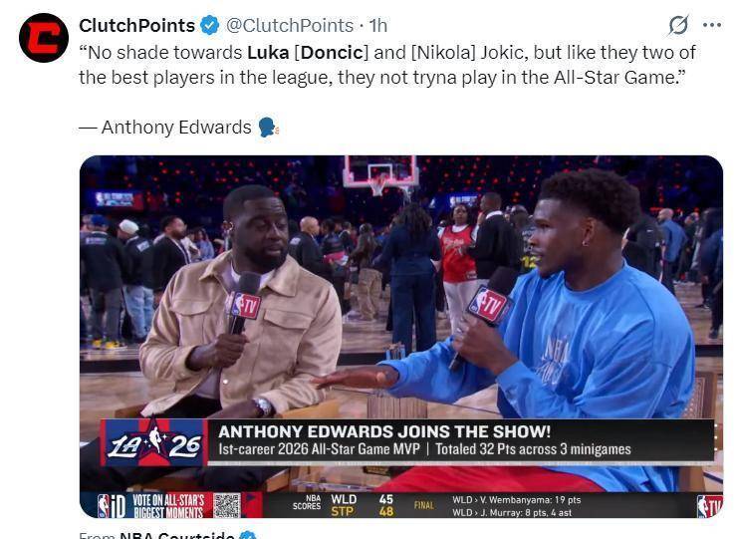Click the bold word Doncic in tweet
The width and height of the screenshot is (734, 539).
pos(332,53)
